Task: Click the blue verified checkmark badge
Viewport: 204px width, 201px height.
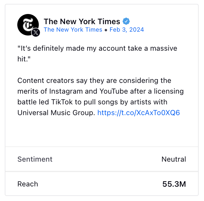Action: [126, 21]
